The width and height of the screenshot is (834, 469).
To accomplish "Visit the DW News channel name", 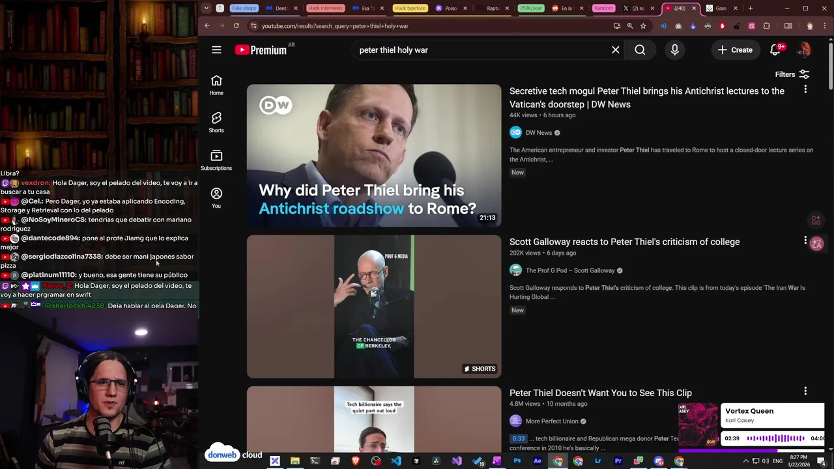I will 539,133.
